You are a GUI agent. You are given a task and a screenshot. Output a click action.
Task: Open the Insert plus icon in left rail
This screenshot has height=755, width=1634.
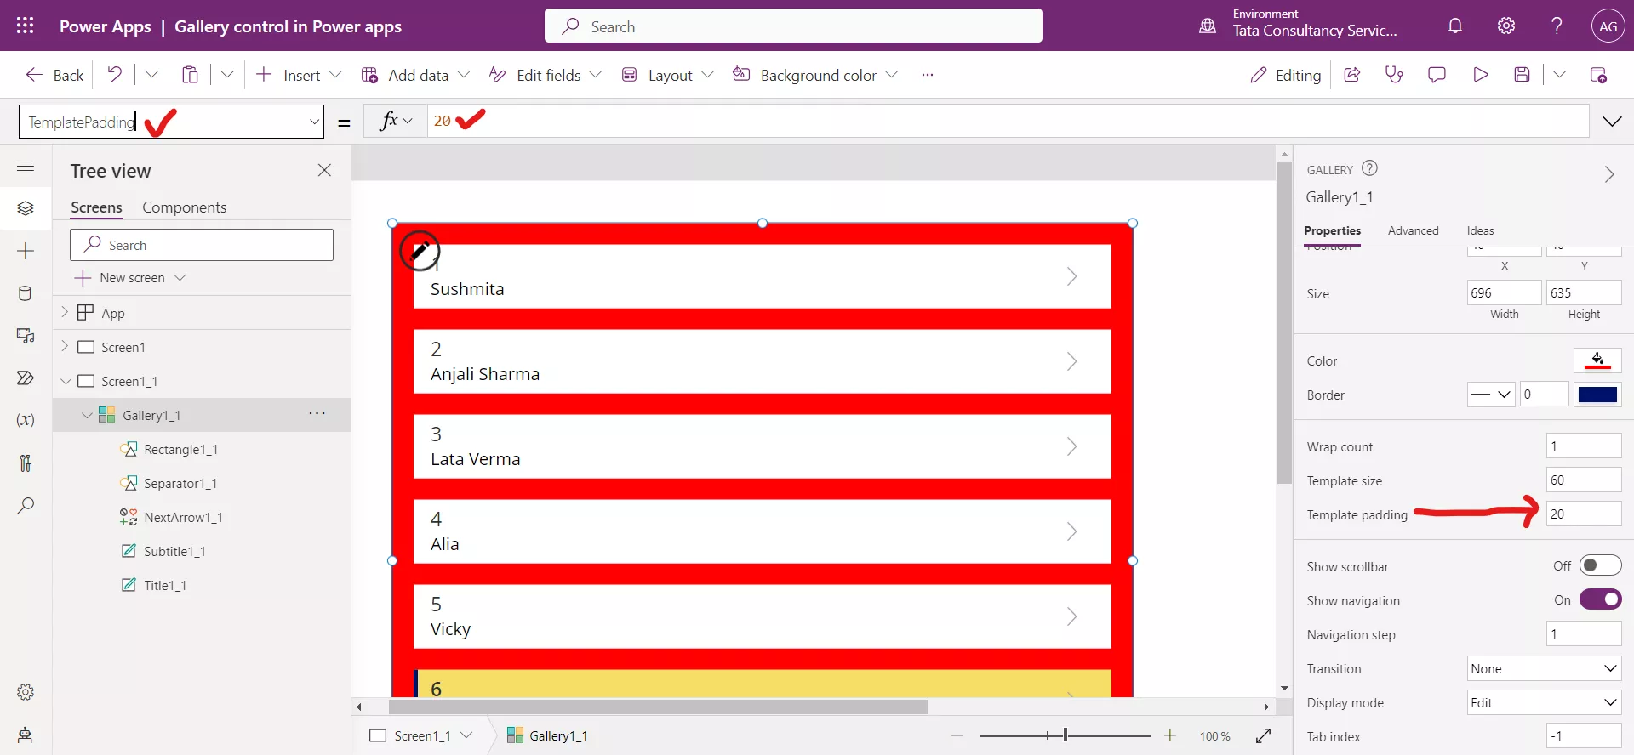pyautogui.click(x=26, y=251)
